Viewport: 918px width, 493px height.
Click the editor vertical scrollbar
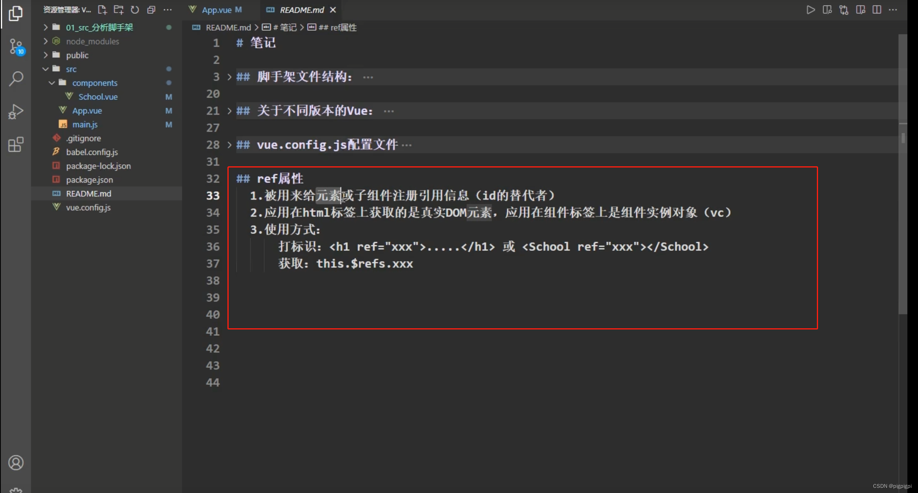pos(903,175)
